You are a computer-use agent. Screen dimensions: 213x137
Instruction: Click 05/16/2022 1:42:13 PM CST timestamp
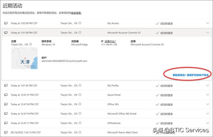(26, 132)
